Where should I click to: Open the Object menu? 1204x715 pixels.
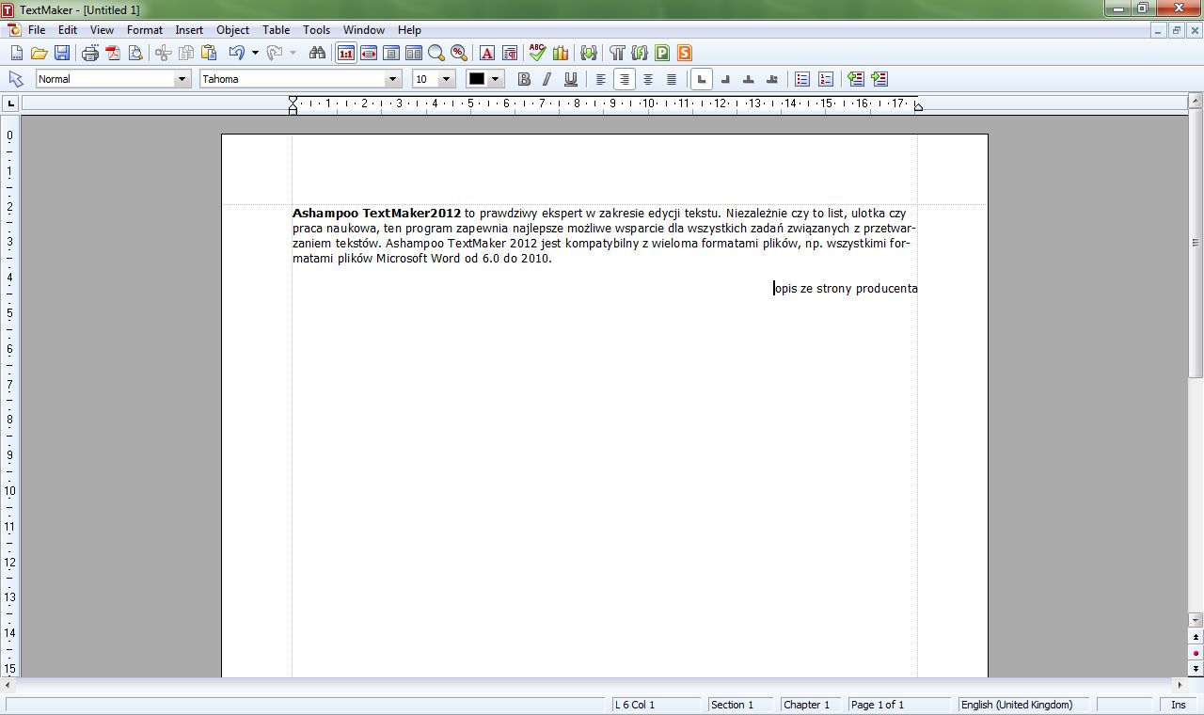click(233, 30)
